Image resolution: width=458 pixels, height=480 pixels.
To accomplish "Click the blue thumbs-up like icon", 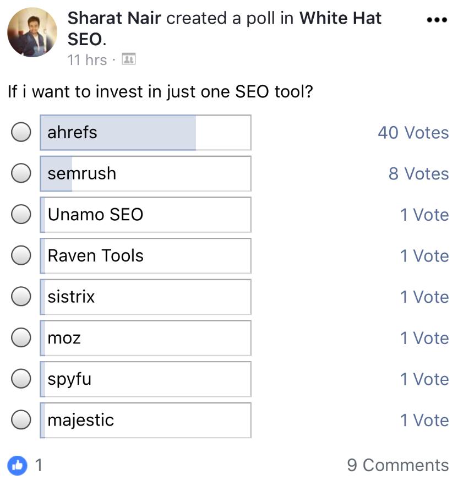I will pos(18,465).
